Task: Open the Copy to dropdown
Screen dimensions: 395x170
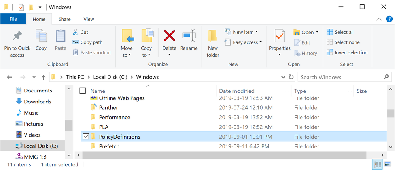Action: [146, 55]
